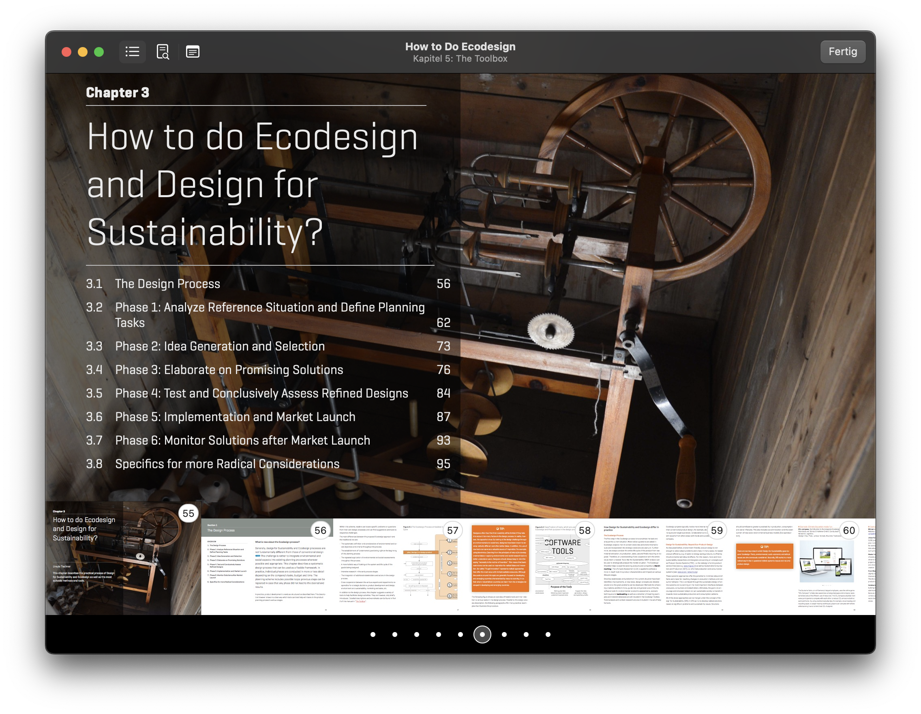Image resolution: width=921 pixels, height=714 pixels.
Task: Select the page 56 thumbnail
Action: [x=267, y=566]
